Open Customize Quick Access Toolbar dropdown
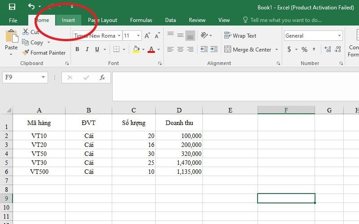This screenshot has width=359, height=224. click(x=72, y=7)
